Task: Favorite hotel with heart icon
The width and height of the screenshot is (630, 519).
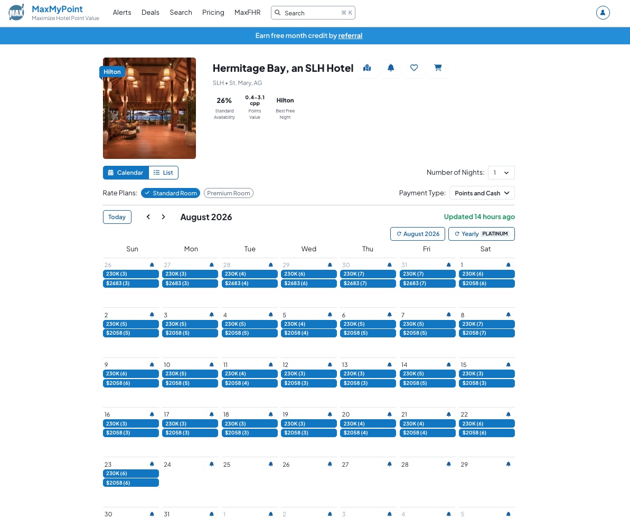Action: pyautogui.click(x=414, y=68)
